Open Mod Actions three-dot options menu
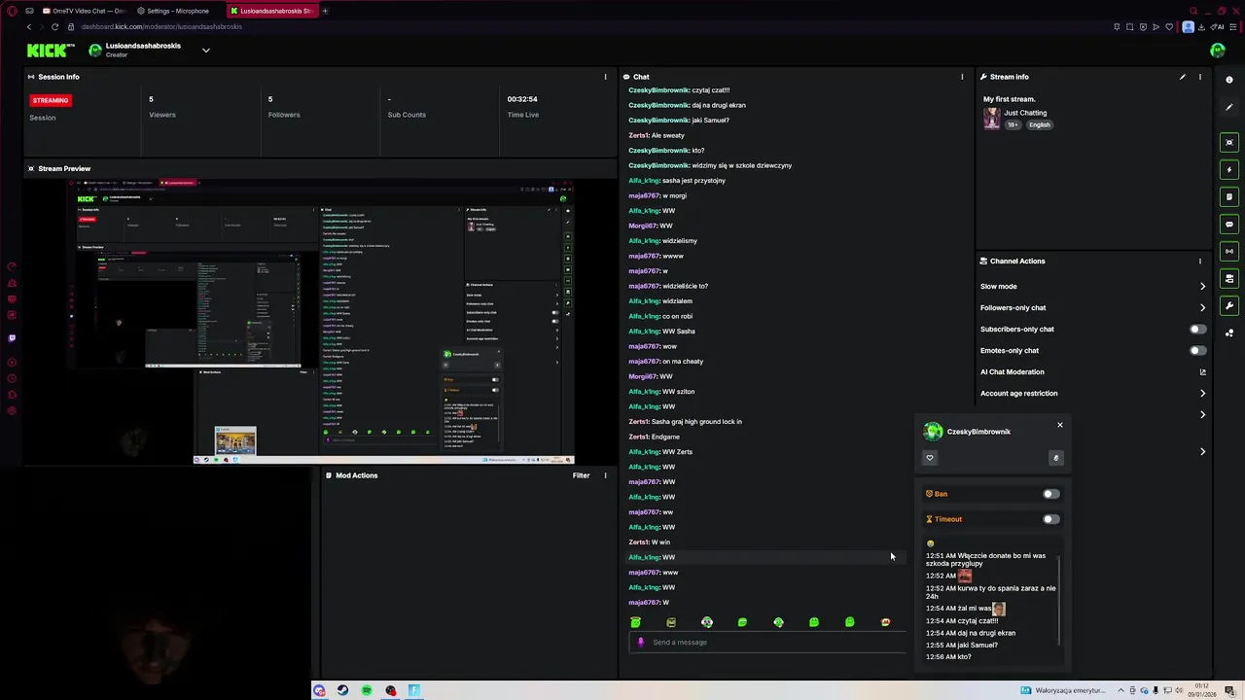 605,475
